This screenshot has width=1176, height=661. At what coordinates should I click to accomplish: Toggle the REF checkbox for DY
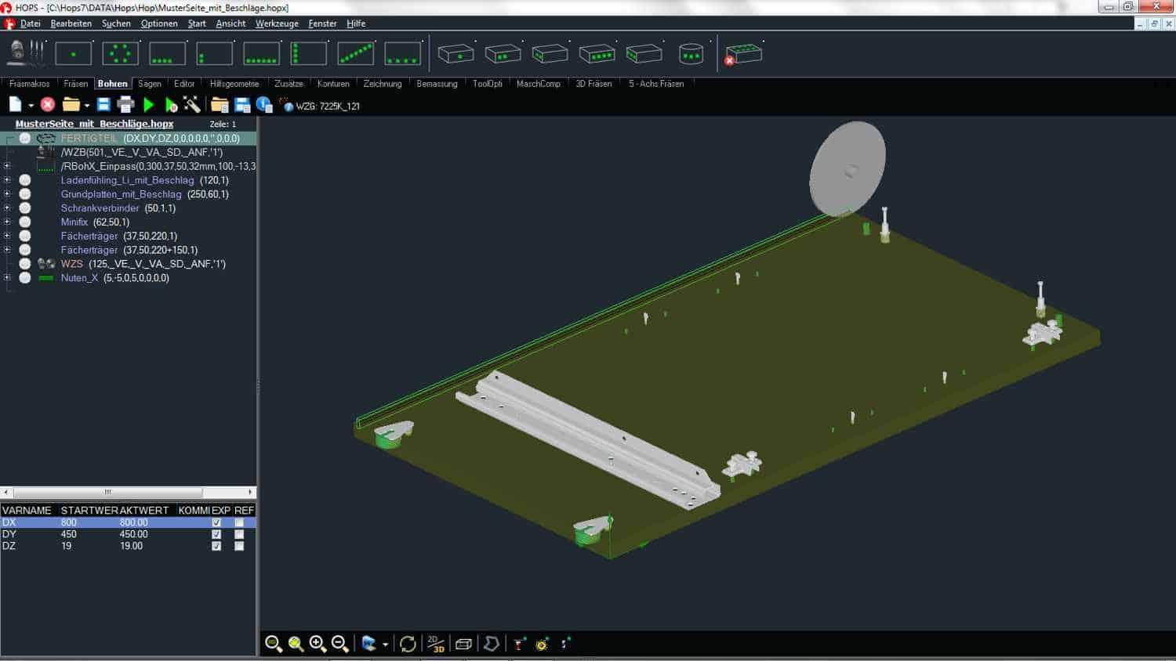tap(239, 534)
